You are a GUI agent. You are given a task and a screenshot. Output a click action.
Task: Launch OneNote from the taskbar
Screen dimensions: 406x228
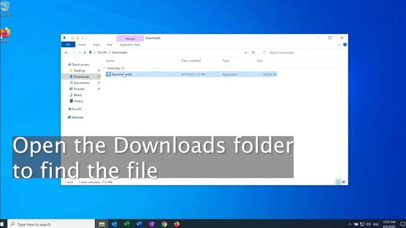(x=152, y=224)
